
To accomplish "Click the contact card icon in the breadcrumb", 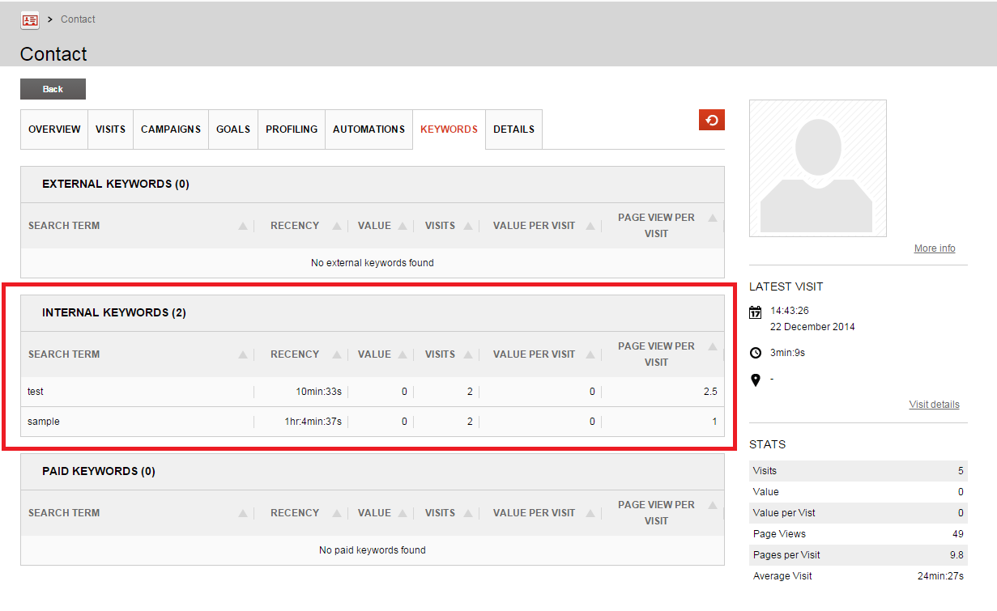I will (30, 19).
